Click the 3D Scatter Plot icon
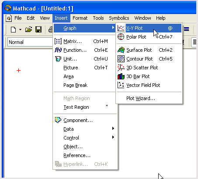Viewport: 198px width, 179px height. (x=121, y=68)
